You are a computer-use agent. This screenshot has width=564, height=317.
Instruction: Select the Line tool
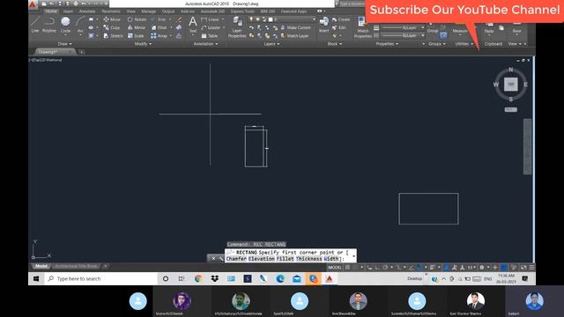[35, 25]
